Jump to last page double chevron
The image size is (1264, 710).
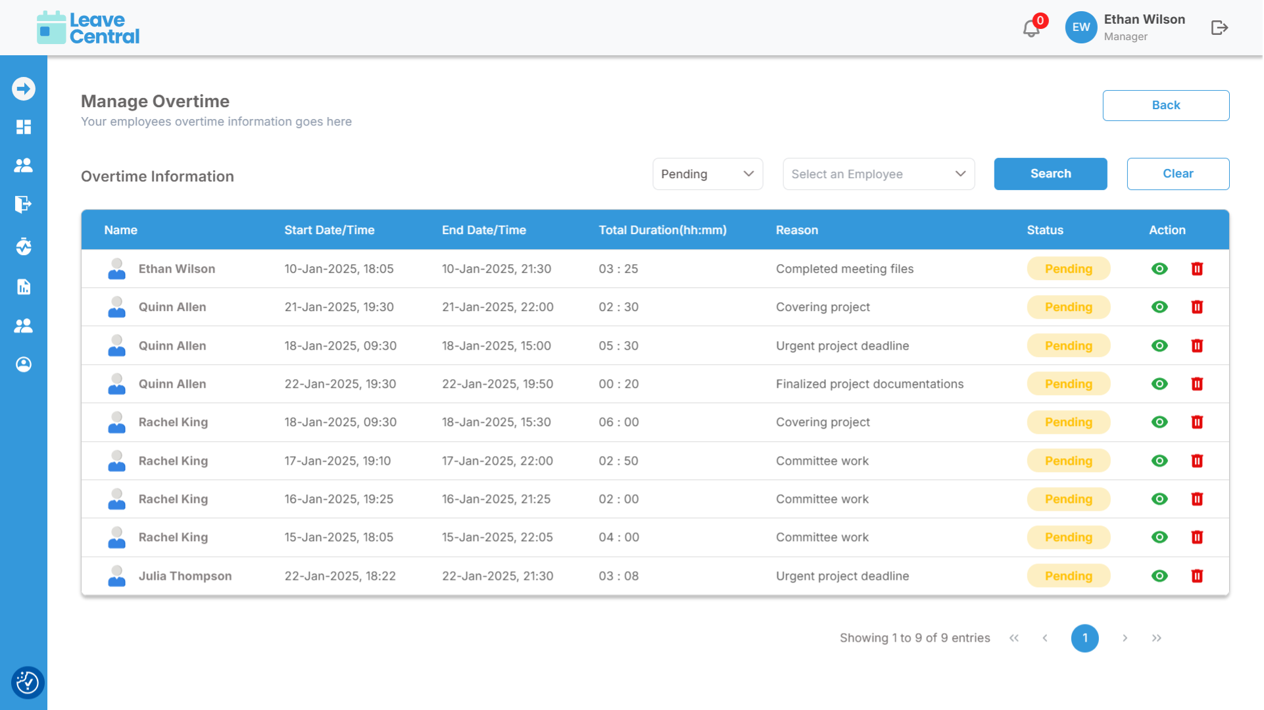[1156, 638]
